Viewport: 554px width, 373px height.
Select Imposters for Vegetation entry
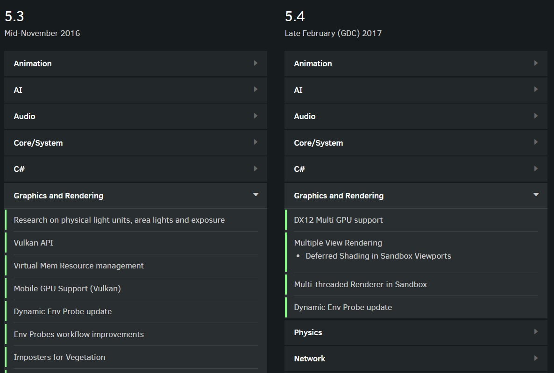click(59, 357)
